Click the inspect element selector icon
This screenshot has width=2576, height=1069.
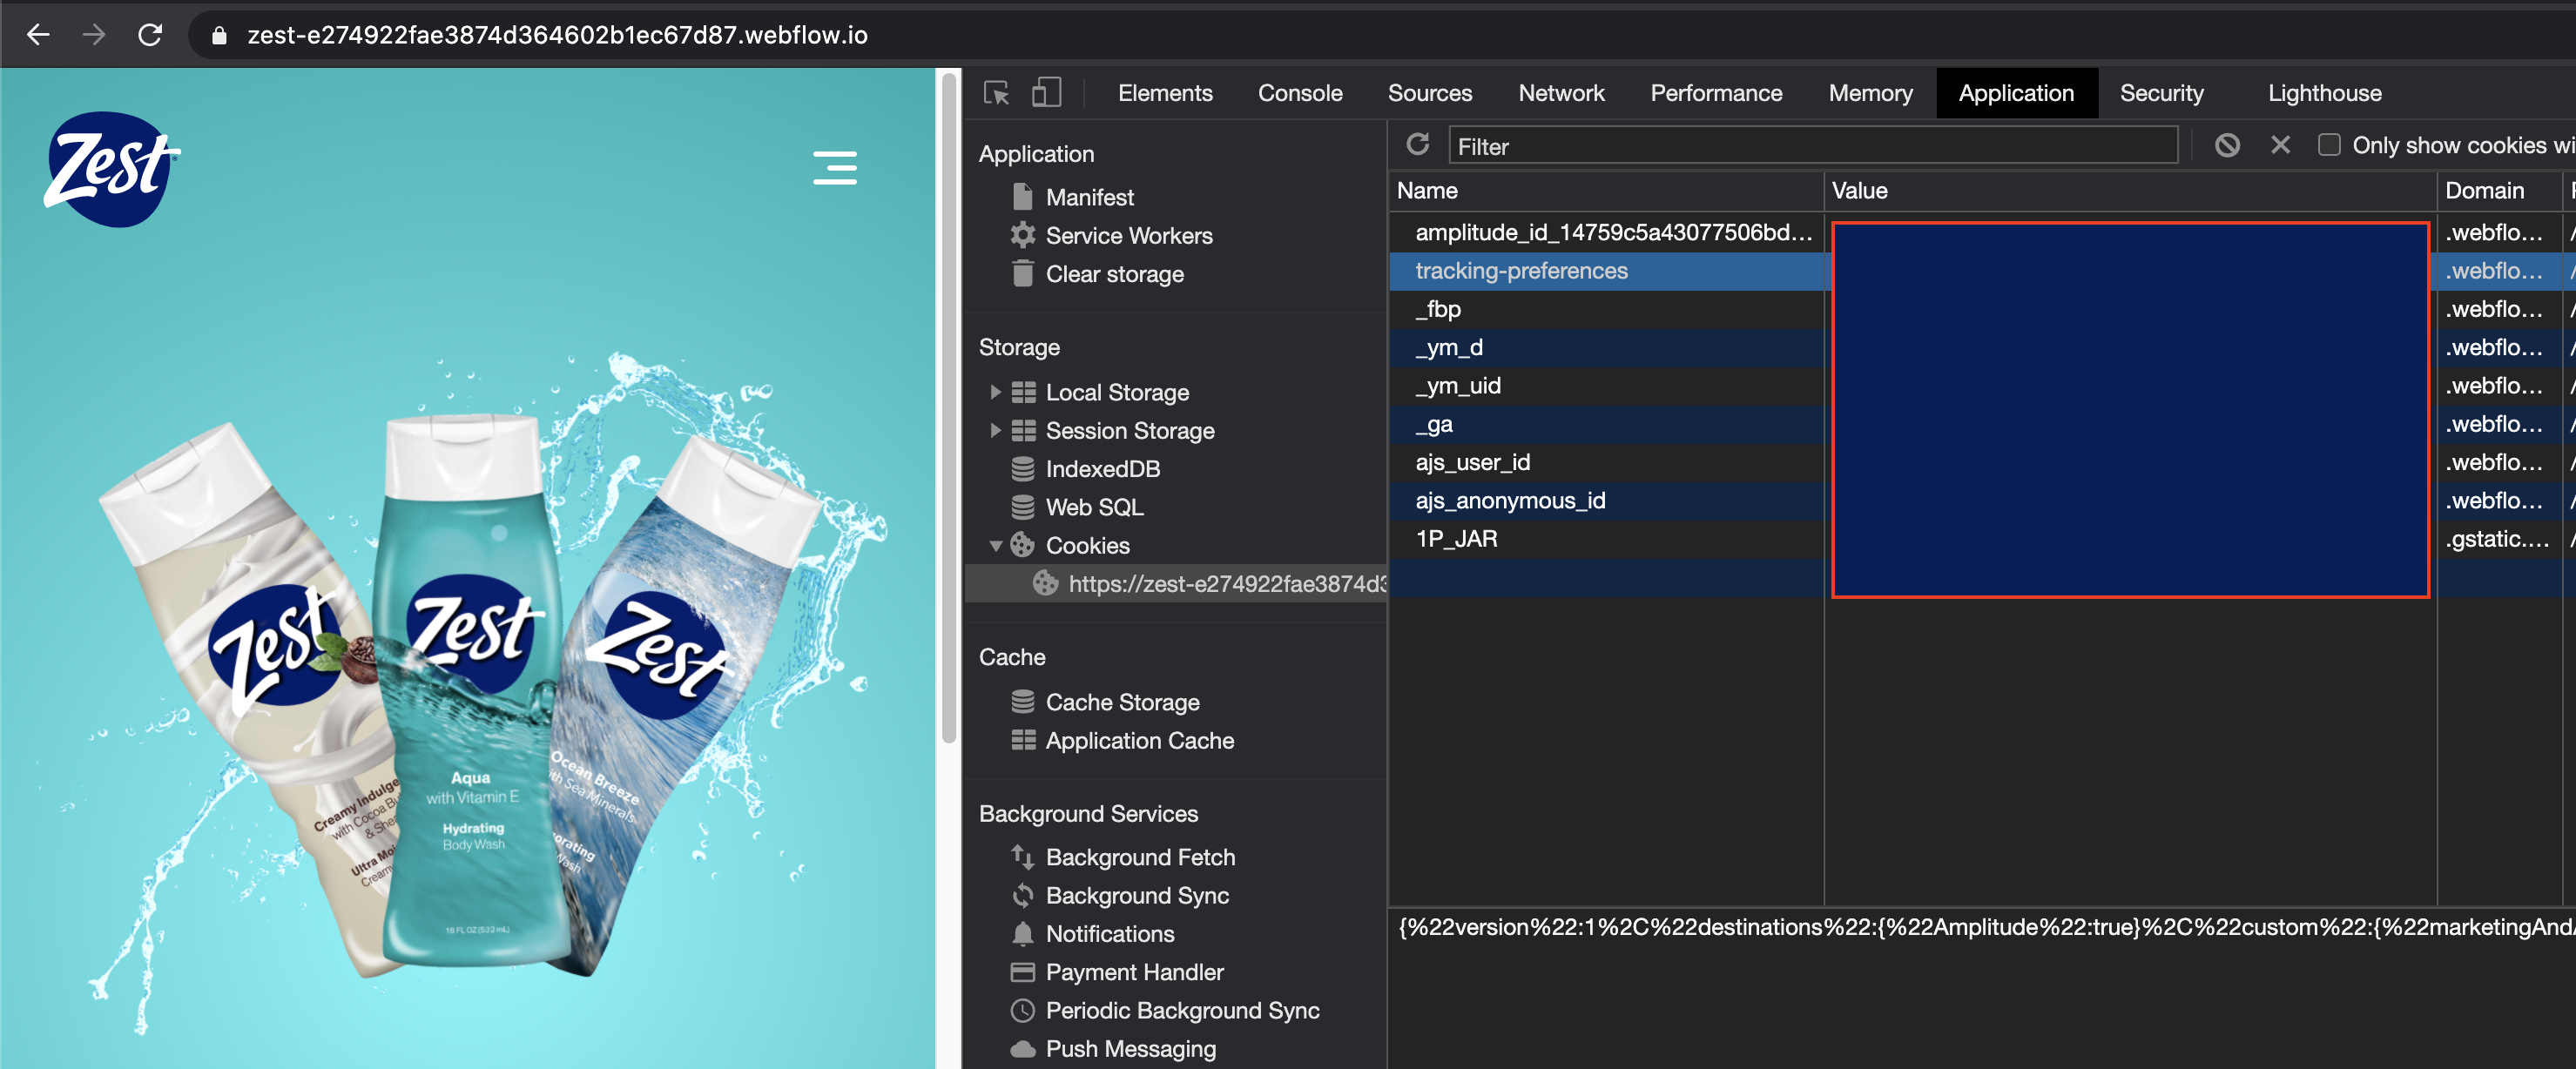[996, 93]
